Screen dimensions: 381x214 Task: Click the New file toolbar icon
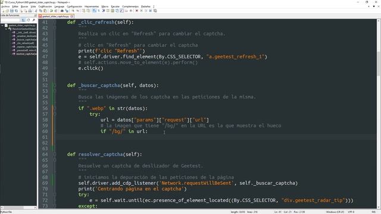tap(3, 11)
